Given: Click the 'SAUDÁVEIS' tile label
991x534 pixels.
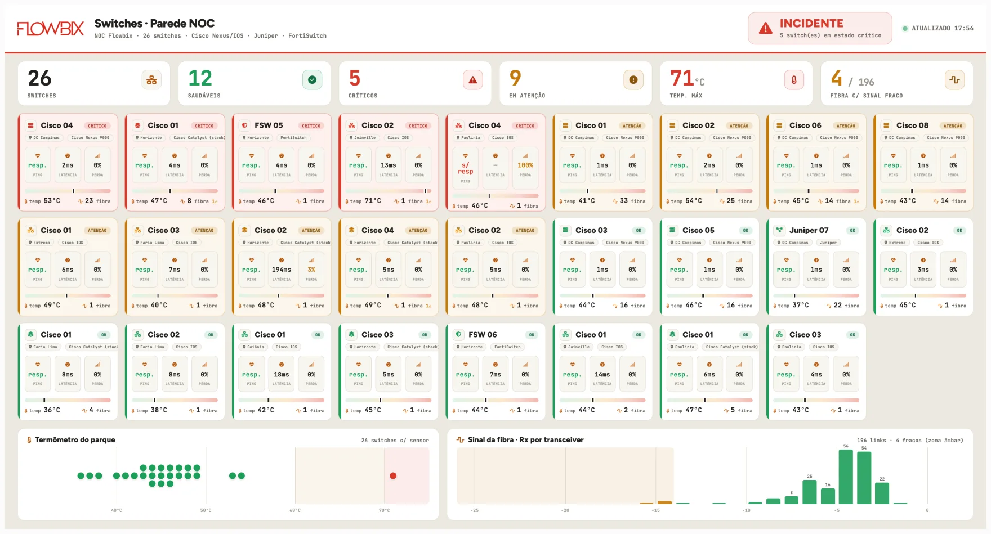Looking at the screenshot, I should [204, 96].
